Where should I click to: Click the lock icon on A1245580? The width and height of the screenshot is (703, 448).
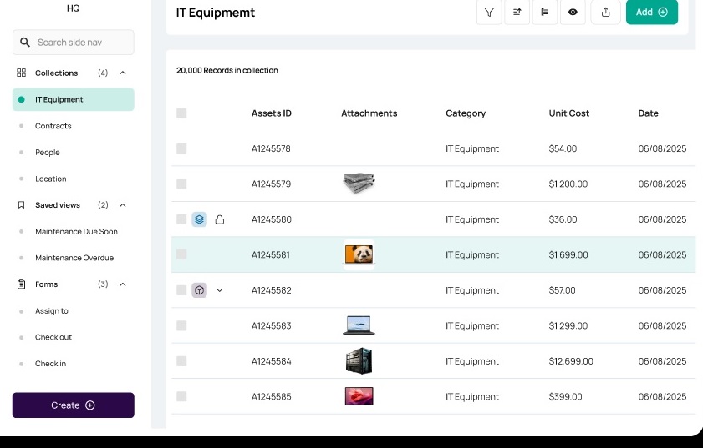pyautogui.click(x=220, y=219)
